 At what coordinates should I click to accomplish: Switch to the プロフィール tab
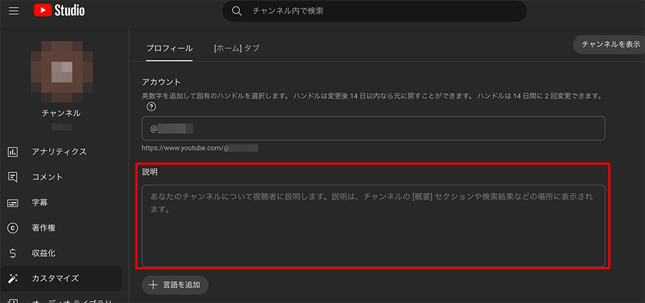coord(170,48)
